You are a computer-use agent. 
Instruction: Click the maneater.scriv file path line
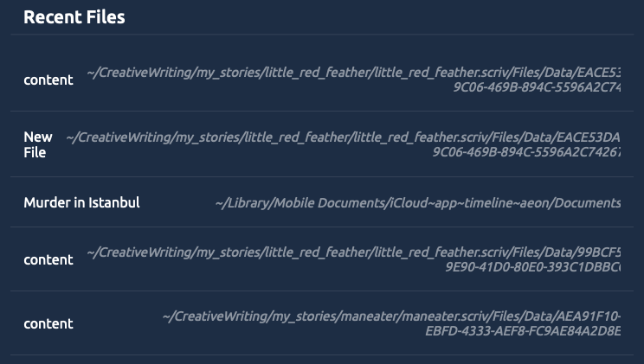pyautogui.click(x=391, y=316)
